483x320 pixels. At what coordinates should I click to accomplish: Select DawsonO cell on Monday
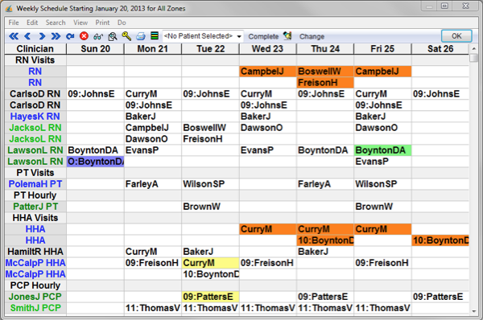153,139
